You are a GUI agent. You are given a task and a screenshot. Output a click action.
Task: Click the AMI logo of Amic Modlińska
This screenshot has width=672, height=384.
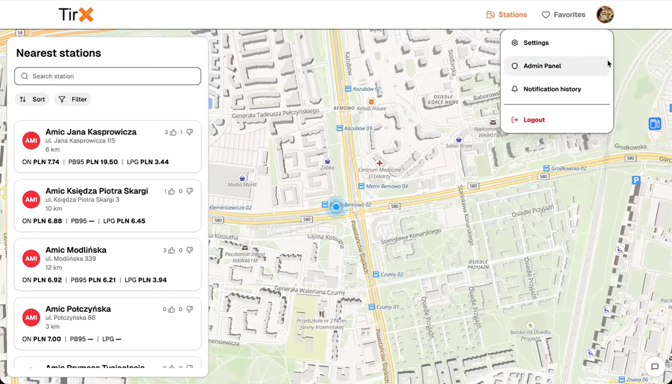click(31, 259)
